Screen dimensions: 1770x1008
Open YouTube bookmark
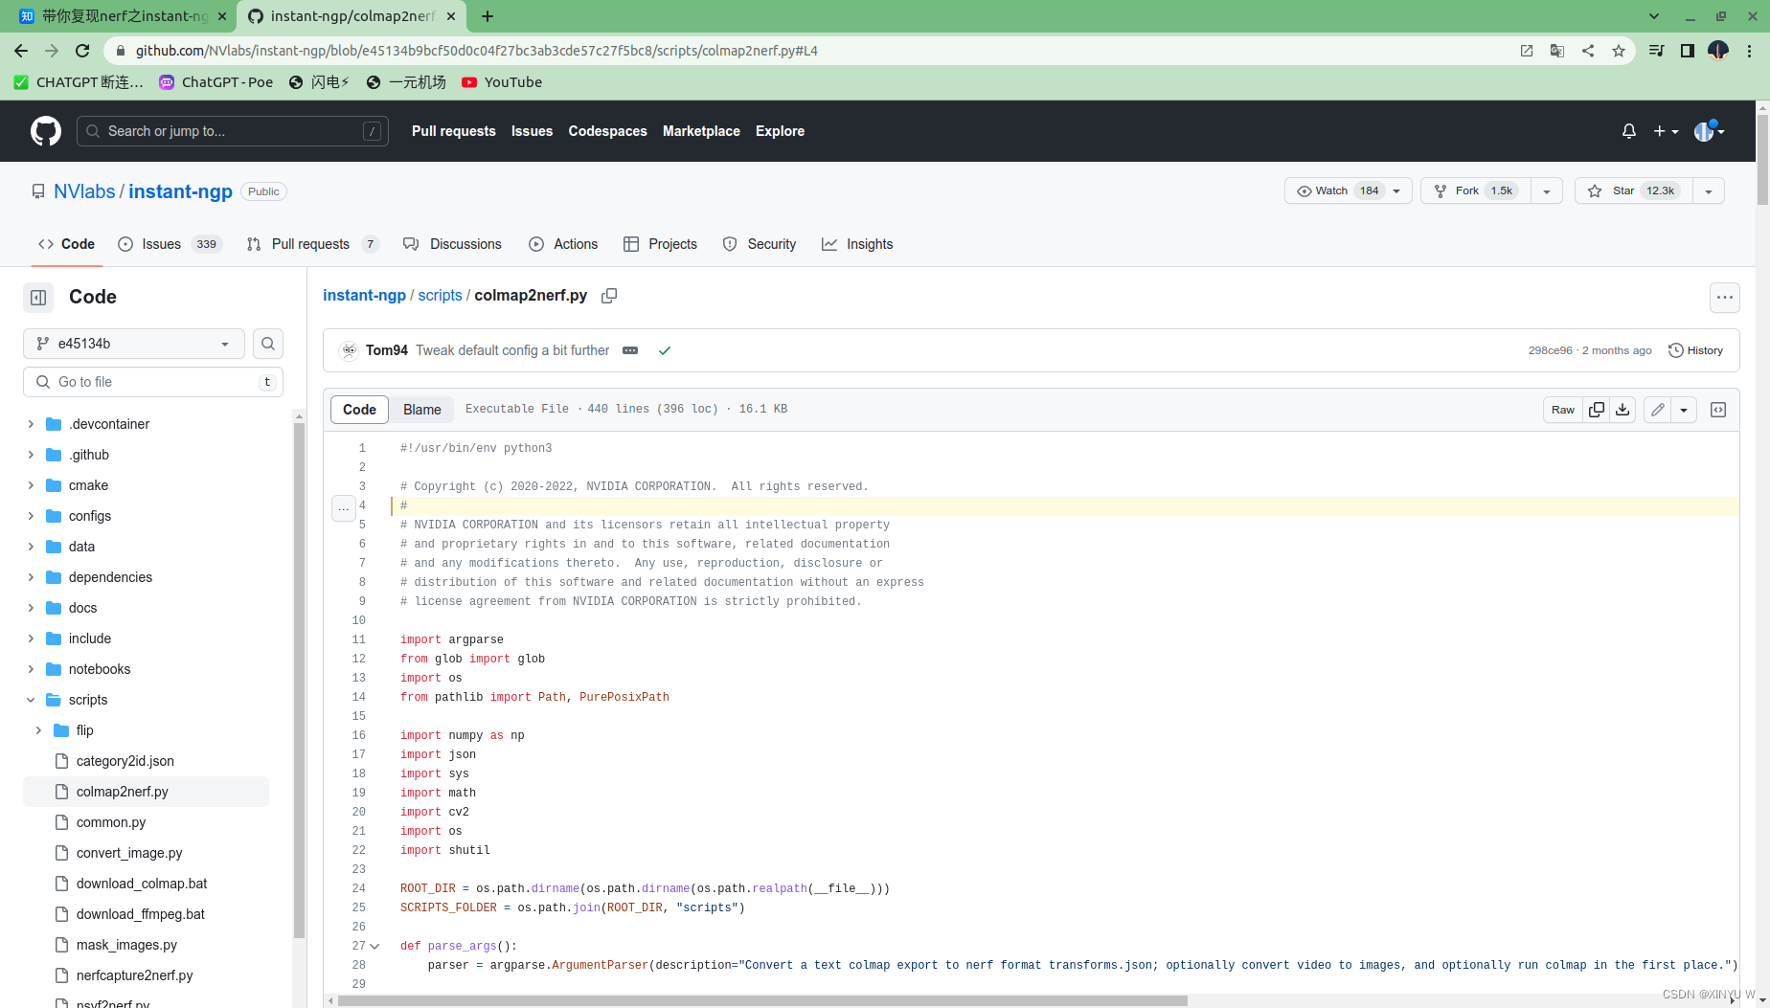(x=503, y=82)
